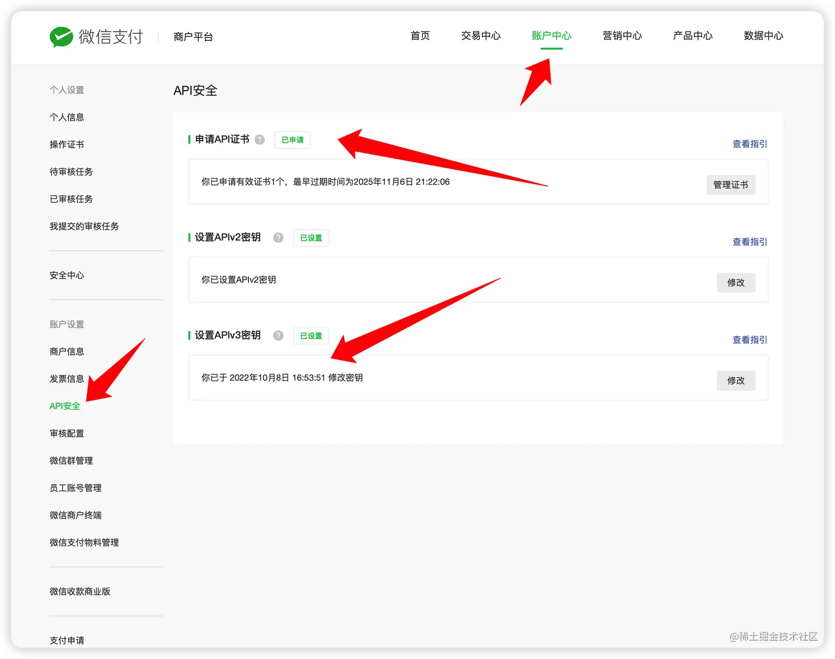The height and width of the screenshot is (659, 835).
Task: Open 员工账号管理 in sidebar
Action: (76, 488)
